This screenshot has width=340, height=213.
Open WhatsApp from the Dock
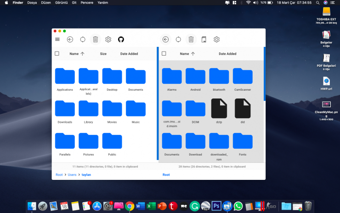pos(238,206)
